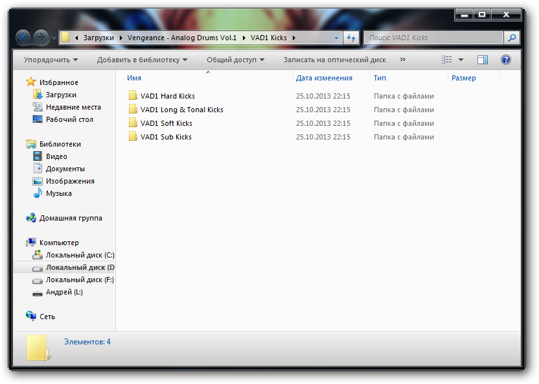The height and width of the screenshot is (384, 539).
Task: Select the Видео library icon
Action: click(x=38, y=156)
